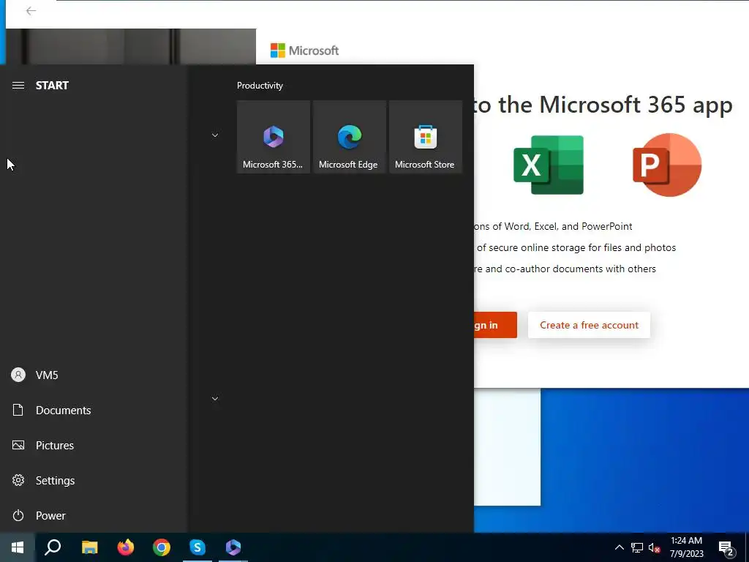Open network status tray icon

(x=637, y=547)
